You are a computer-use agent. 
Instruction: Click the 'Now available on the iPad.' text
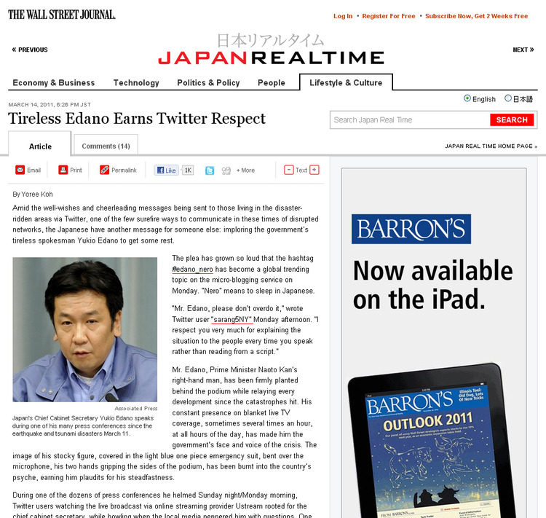tap(433, 285)
